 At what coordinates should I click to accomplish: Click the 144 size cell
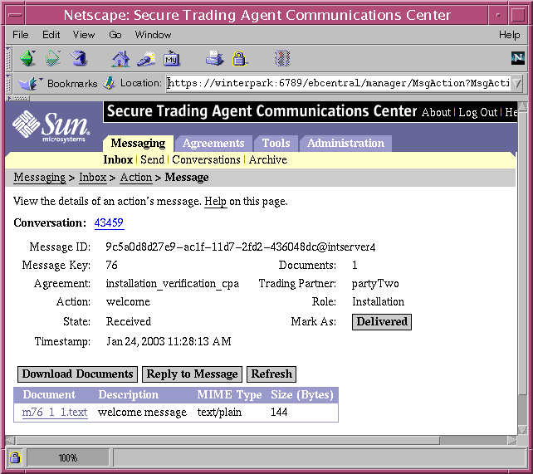[279, 413]
